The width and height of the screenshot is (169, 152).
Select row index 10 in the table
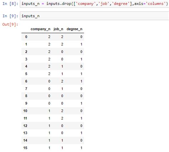pyautogui.click(x=25, y=111)
